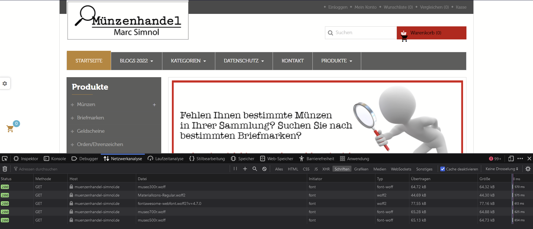Toggle the Schriften filter button
The height and width of the screenshot is (229, 533).
(342, 169)
